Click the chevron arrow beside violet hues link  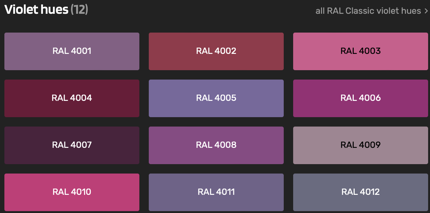[x=426, y=11]
